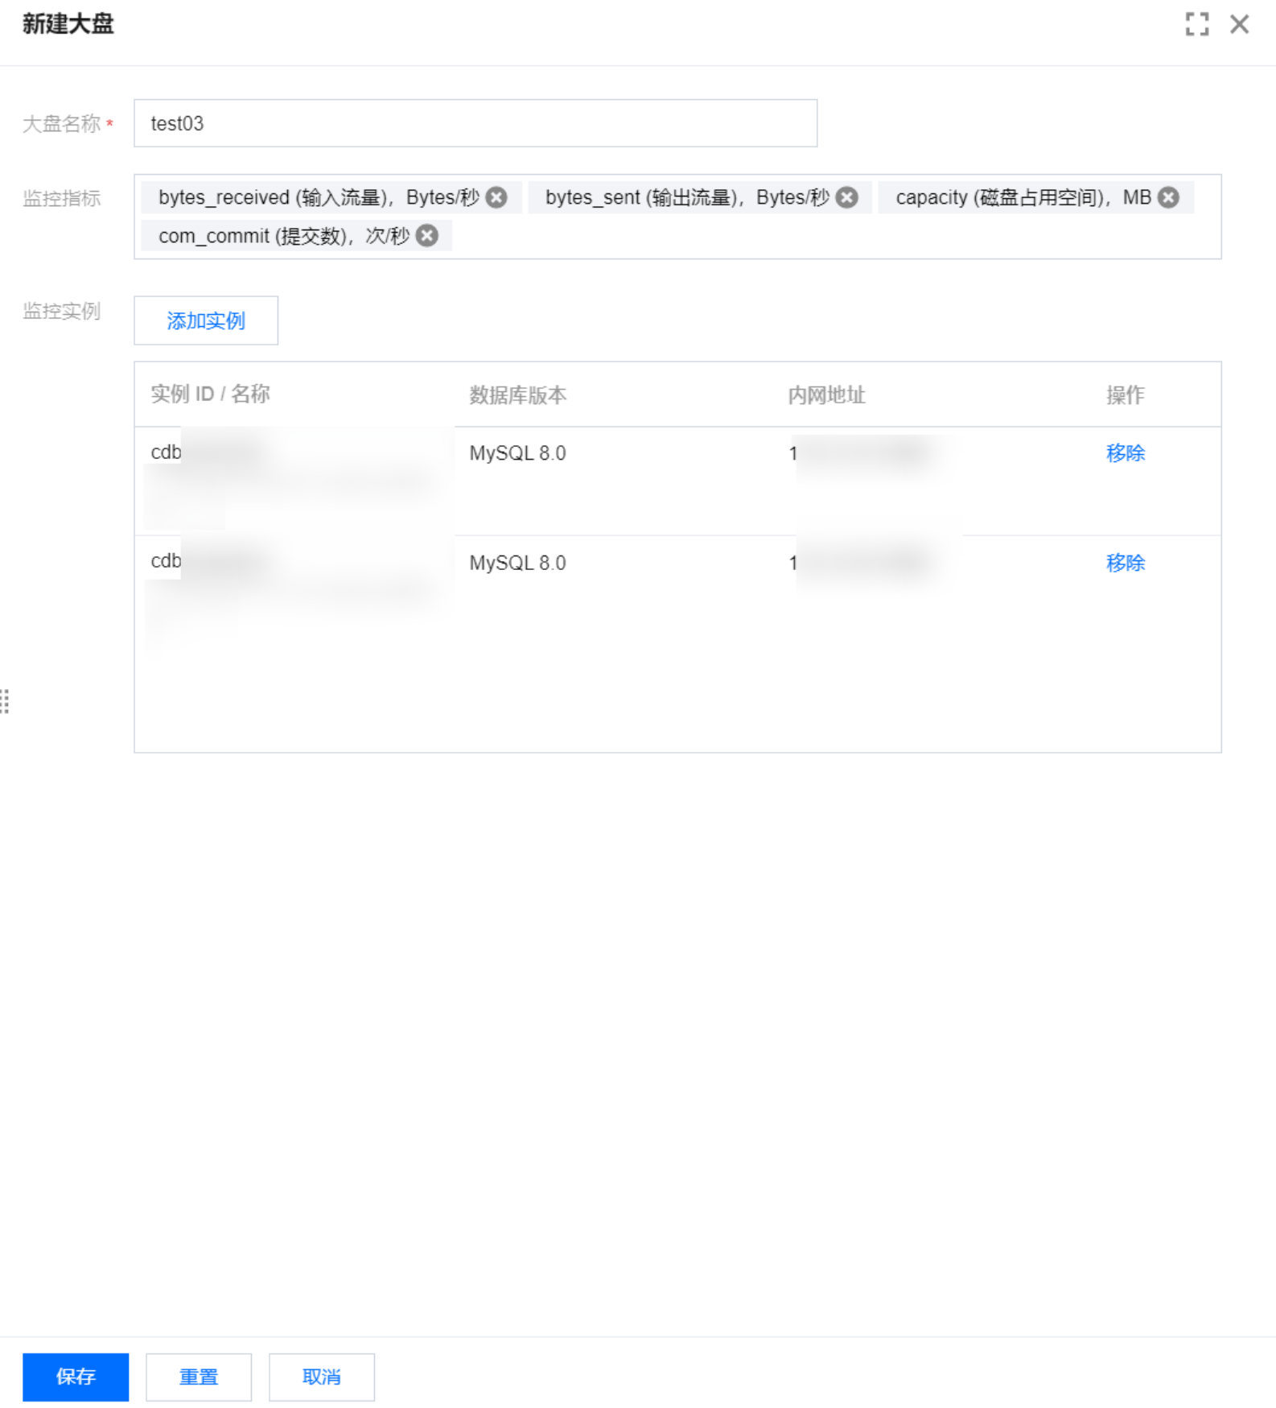Remove the capacity metric tag
The width and height of the screenshot is (1276, 1408).
1168,197
